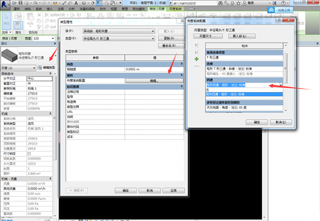Screen dimensions: 320x221
Task: Toggle the size lock checkbox in Properties palette
Action: click(x=29, y=154)
